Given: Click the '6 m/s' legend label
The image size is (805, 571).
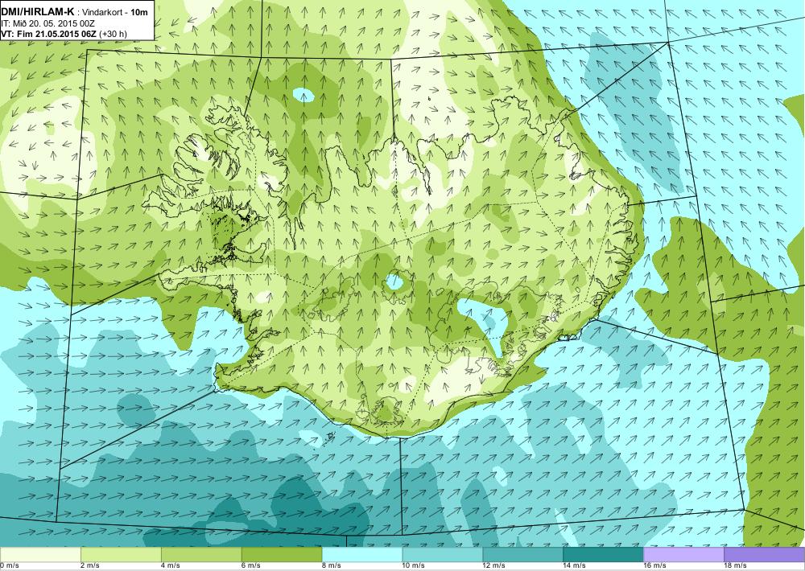Looking at the screenshot, I should [x=251, y=566].
